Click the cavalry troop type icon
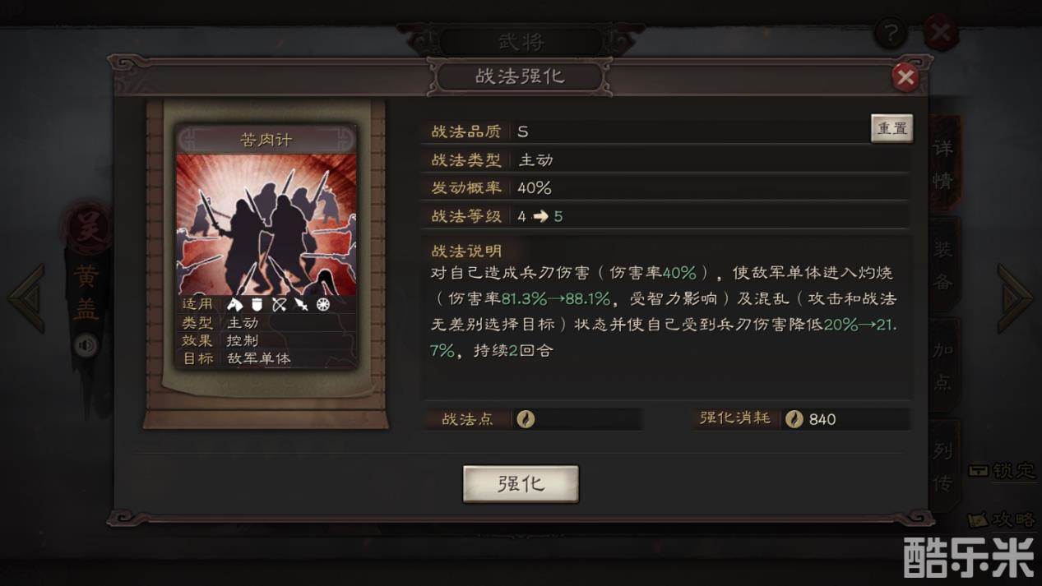Screen dimensions: 1042x586 [235, 305]
